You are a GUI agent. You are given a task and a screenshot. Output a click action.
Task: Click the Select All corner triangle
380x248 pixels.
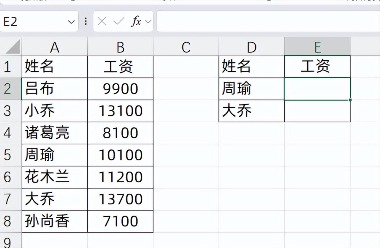coord(13,47)
